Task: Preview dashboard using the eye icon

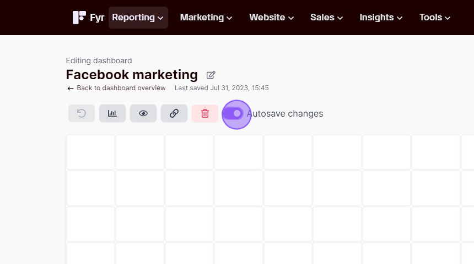Action: 143,113
